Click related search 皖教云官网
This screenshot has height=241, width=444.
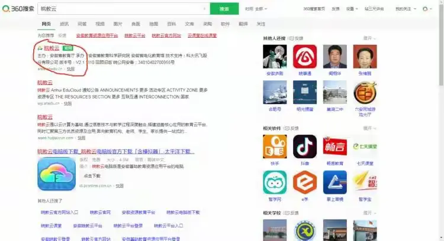coord(100,212)
